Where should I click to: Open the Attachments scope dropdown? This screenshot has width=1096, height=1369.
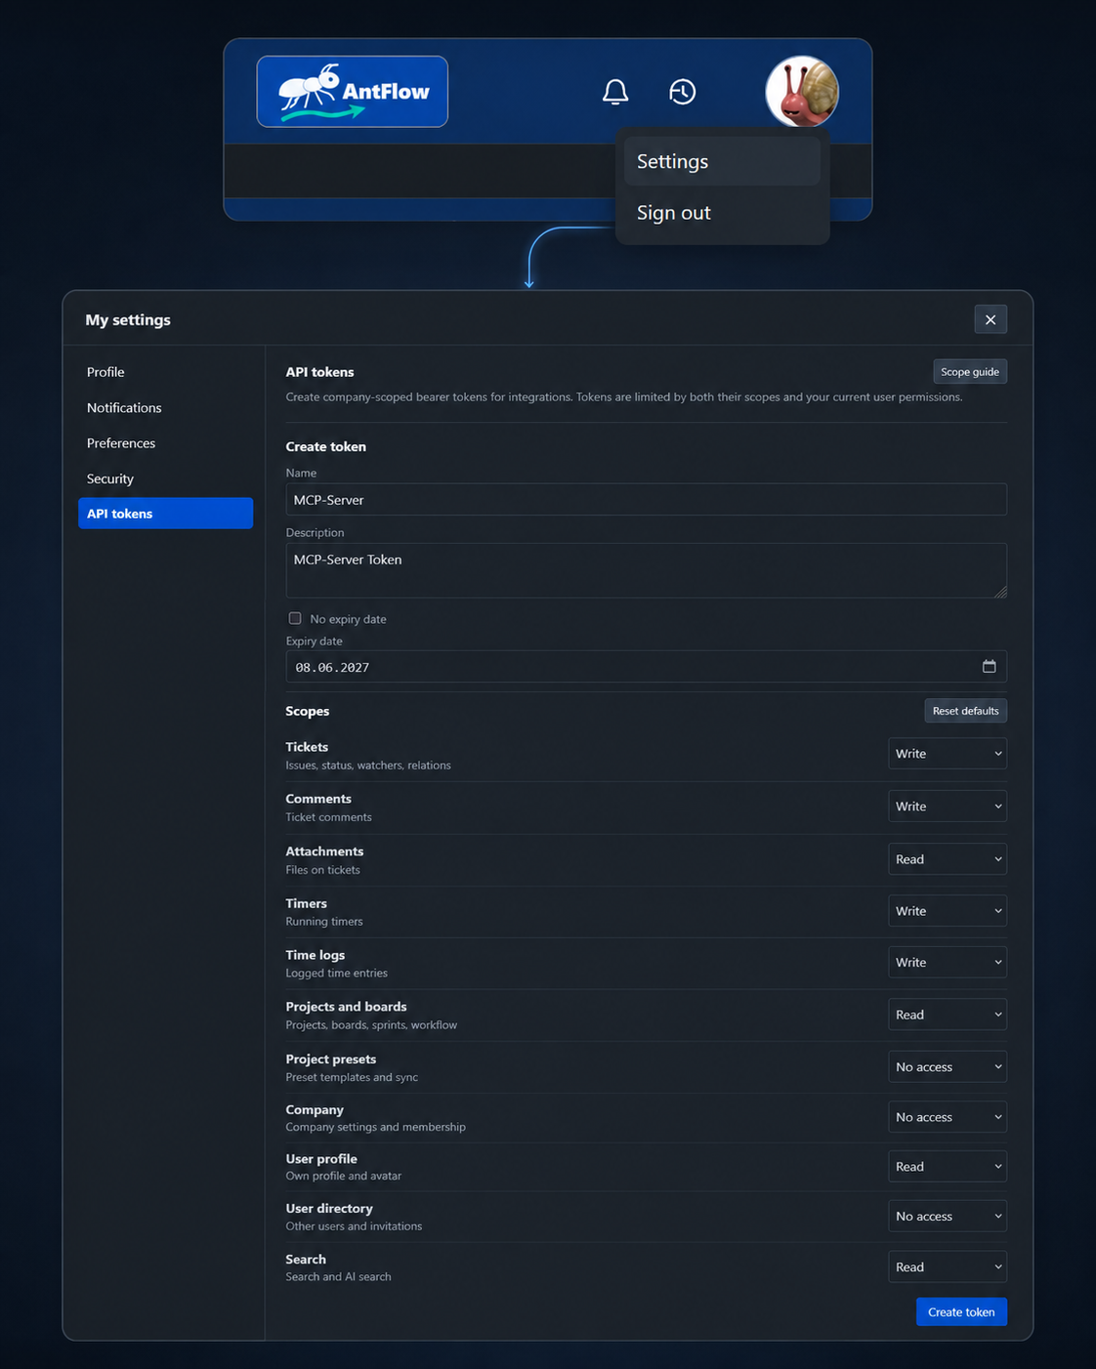(x=947, y=859)
